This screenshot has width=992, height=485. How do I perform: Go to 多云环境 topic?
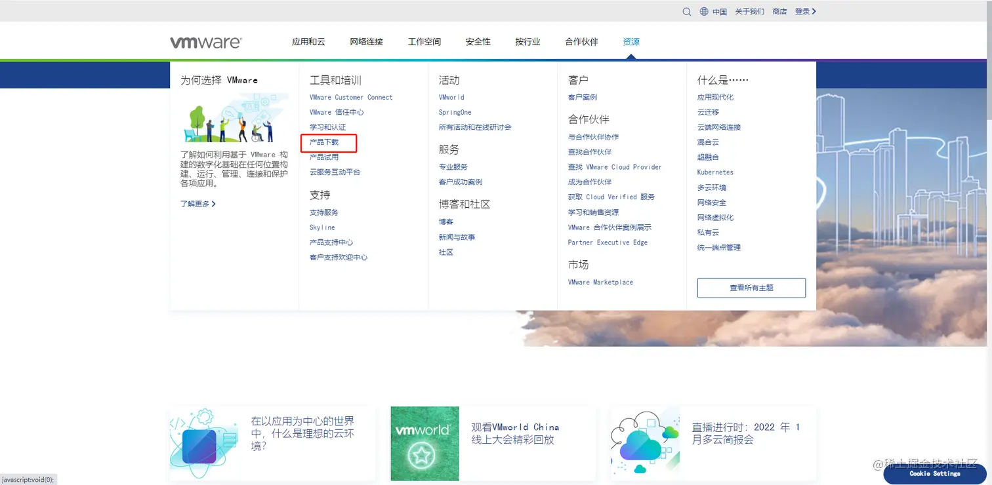[712, 187]
